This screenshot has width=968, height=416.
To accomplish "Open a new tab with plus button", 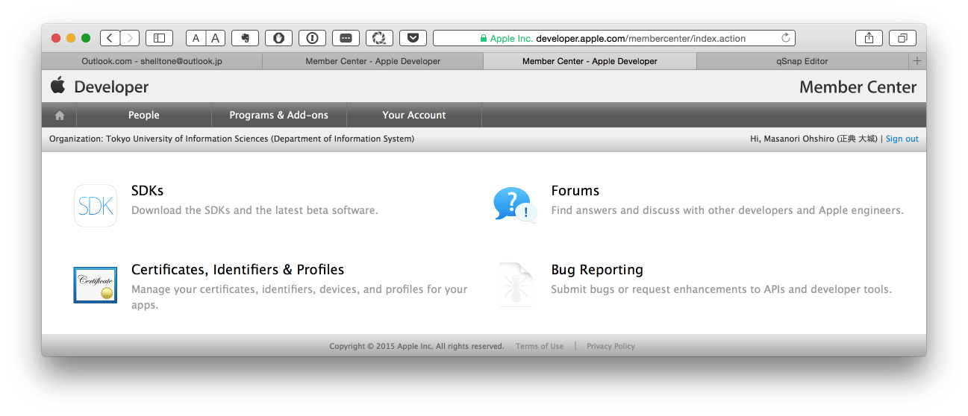I will [917, 61].
